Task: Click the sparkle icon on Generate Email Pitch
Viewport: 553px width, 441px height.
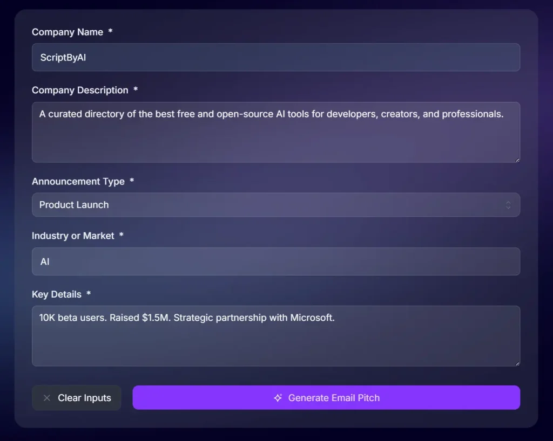Action: [x=278, y=397]
